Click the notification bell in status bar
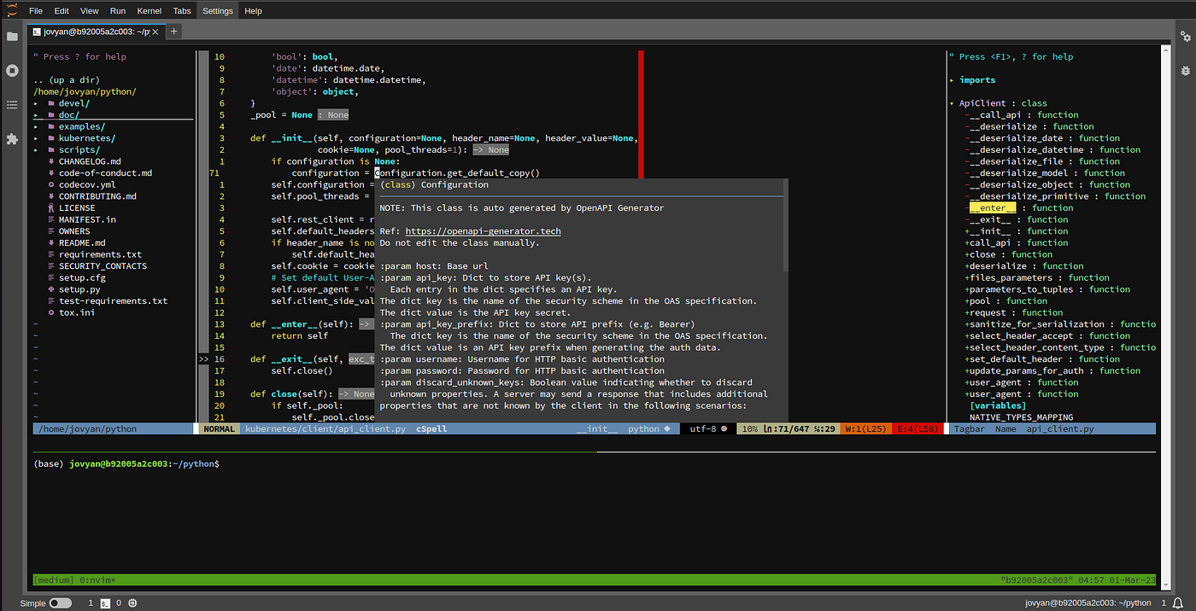 pyautogui.click(x=1178, y=603)
